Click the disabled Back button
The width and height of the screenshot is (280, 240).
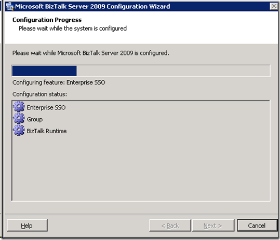coord(170,225)
